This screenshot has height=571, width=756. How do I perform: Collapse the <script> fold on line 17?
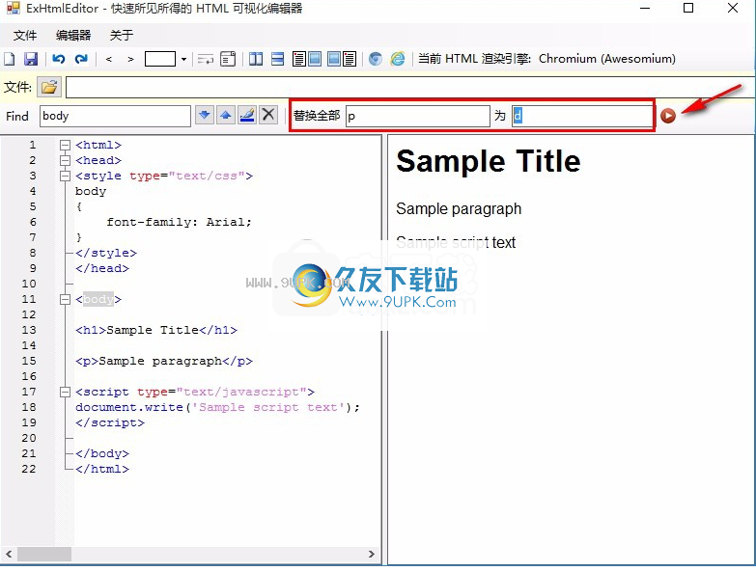coord(65,392)
